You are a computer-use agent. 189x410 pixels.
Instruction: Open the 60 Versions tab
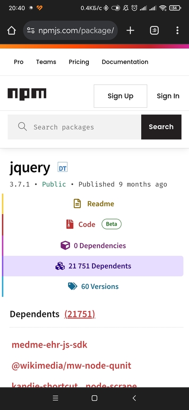tap(94, 286)
